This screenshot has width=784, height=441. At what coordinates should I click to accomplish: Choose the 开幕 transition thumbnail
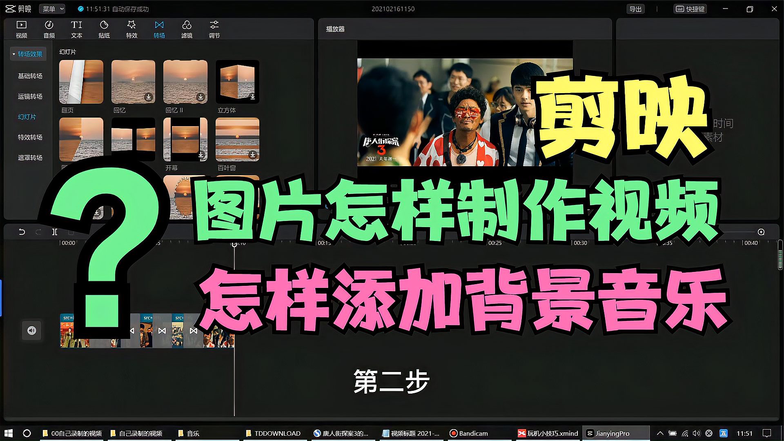point(185,139)
